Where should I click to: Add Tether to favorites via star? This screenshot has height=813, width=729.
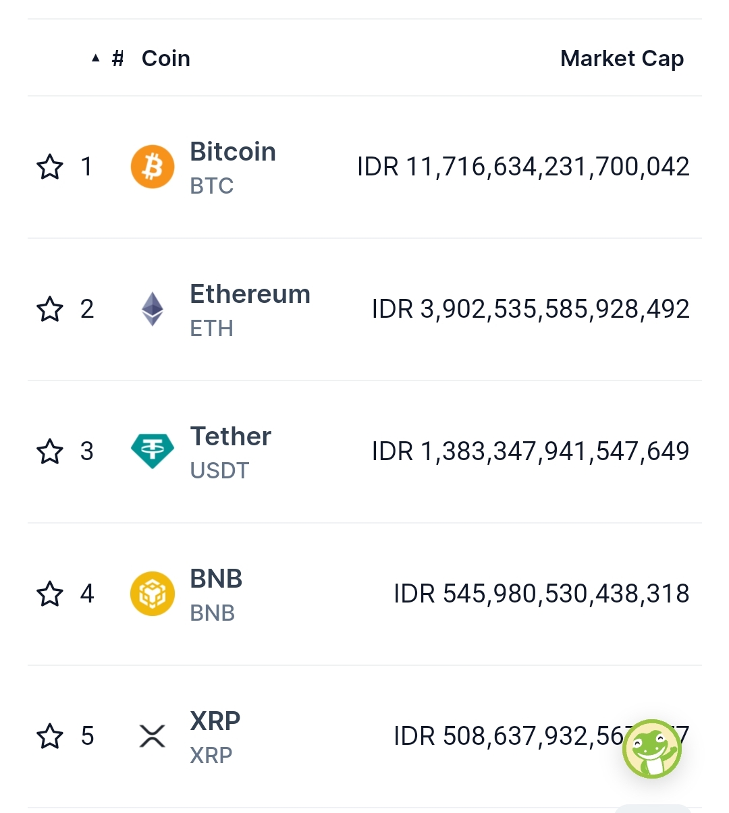(x=50, y=451)
